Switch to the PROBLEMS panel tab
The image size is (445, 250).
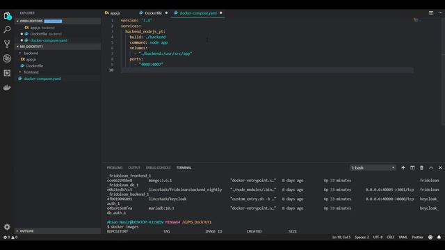pyautogui.click(x=115, y=168)
